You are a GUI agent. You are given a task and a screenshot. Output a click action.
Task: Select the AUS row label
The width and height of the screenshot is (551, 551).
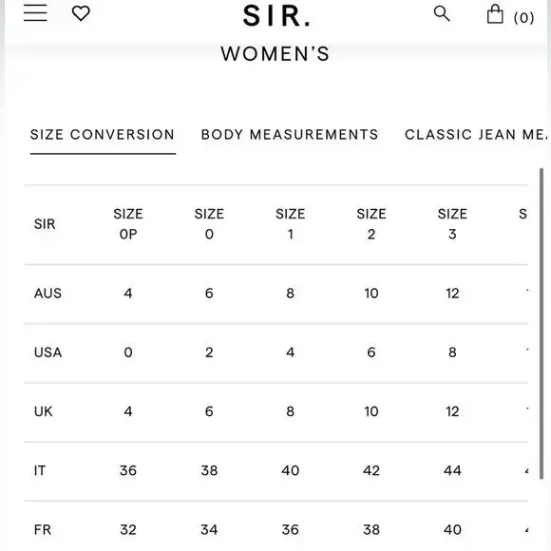tap(47, 294)
